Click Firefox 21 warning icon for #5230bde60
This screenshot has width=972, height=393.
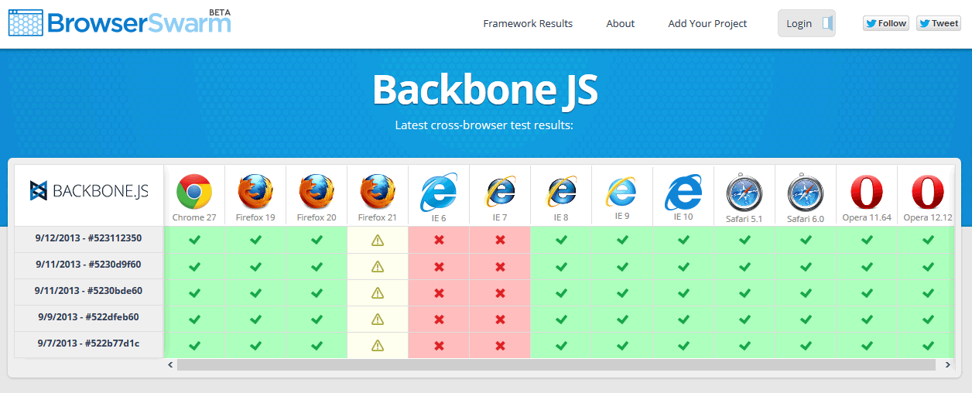click(378, 292)
